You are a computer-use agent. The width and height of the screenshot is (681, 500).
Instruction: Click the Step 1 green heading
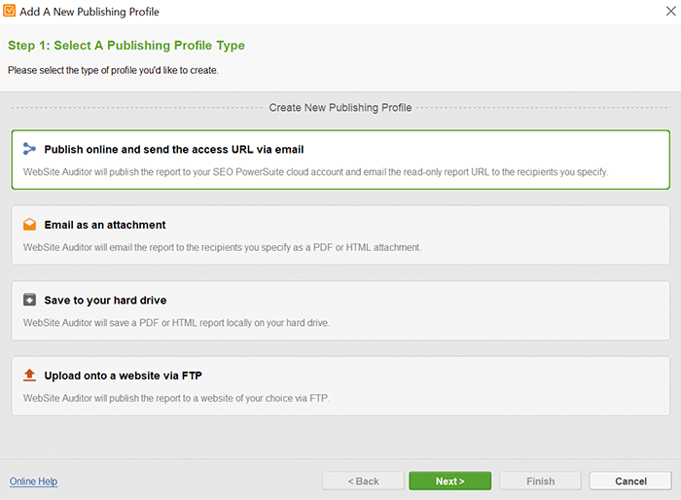tap(126, 45)
